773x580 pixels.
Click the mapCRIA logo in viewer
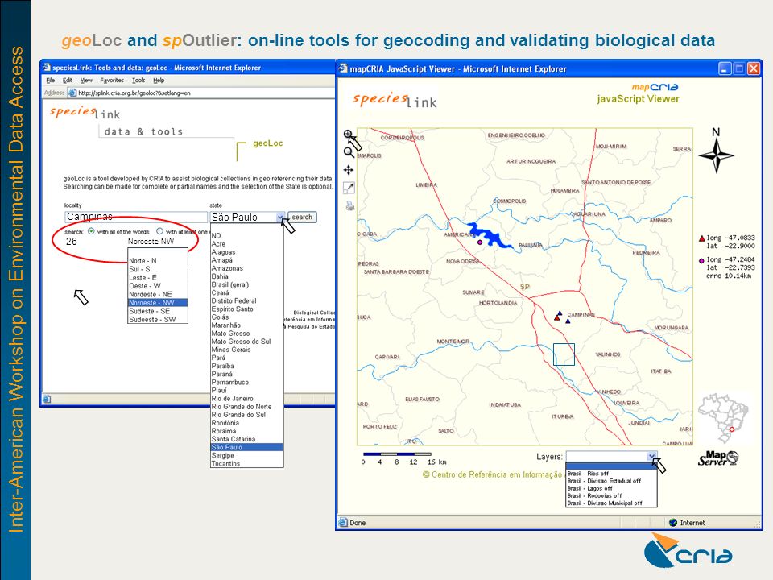[655, 87]
